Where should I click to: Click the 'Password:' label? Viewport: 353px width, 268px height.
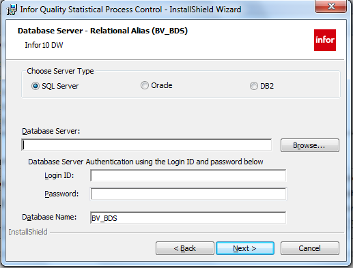(x=61, y=194)
